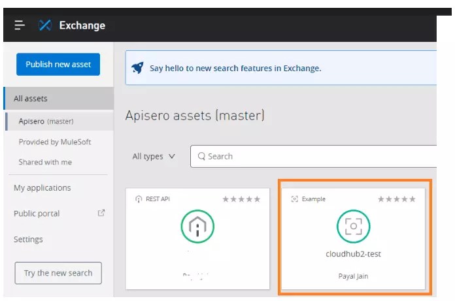Click the Apisero assets (master) heading
Screen dimensions: 455x301
195,116
